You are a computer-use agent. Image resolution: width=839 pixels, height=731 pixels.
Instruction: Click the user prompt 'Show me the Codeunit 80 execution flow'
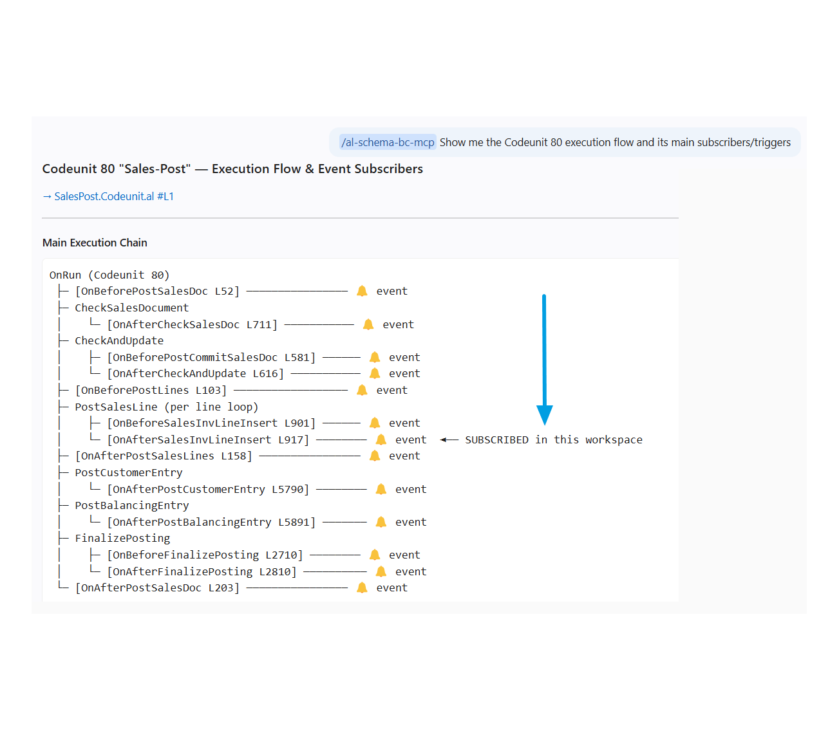(615, 142)
